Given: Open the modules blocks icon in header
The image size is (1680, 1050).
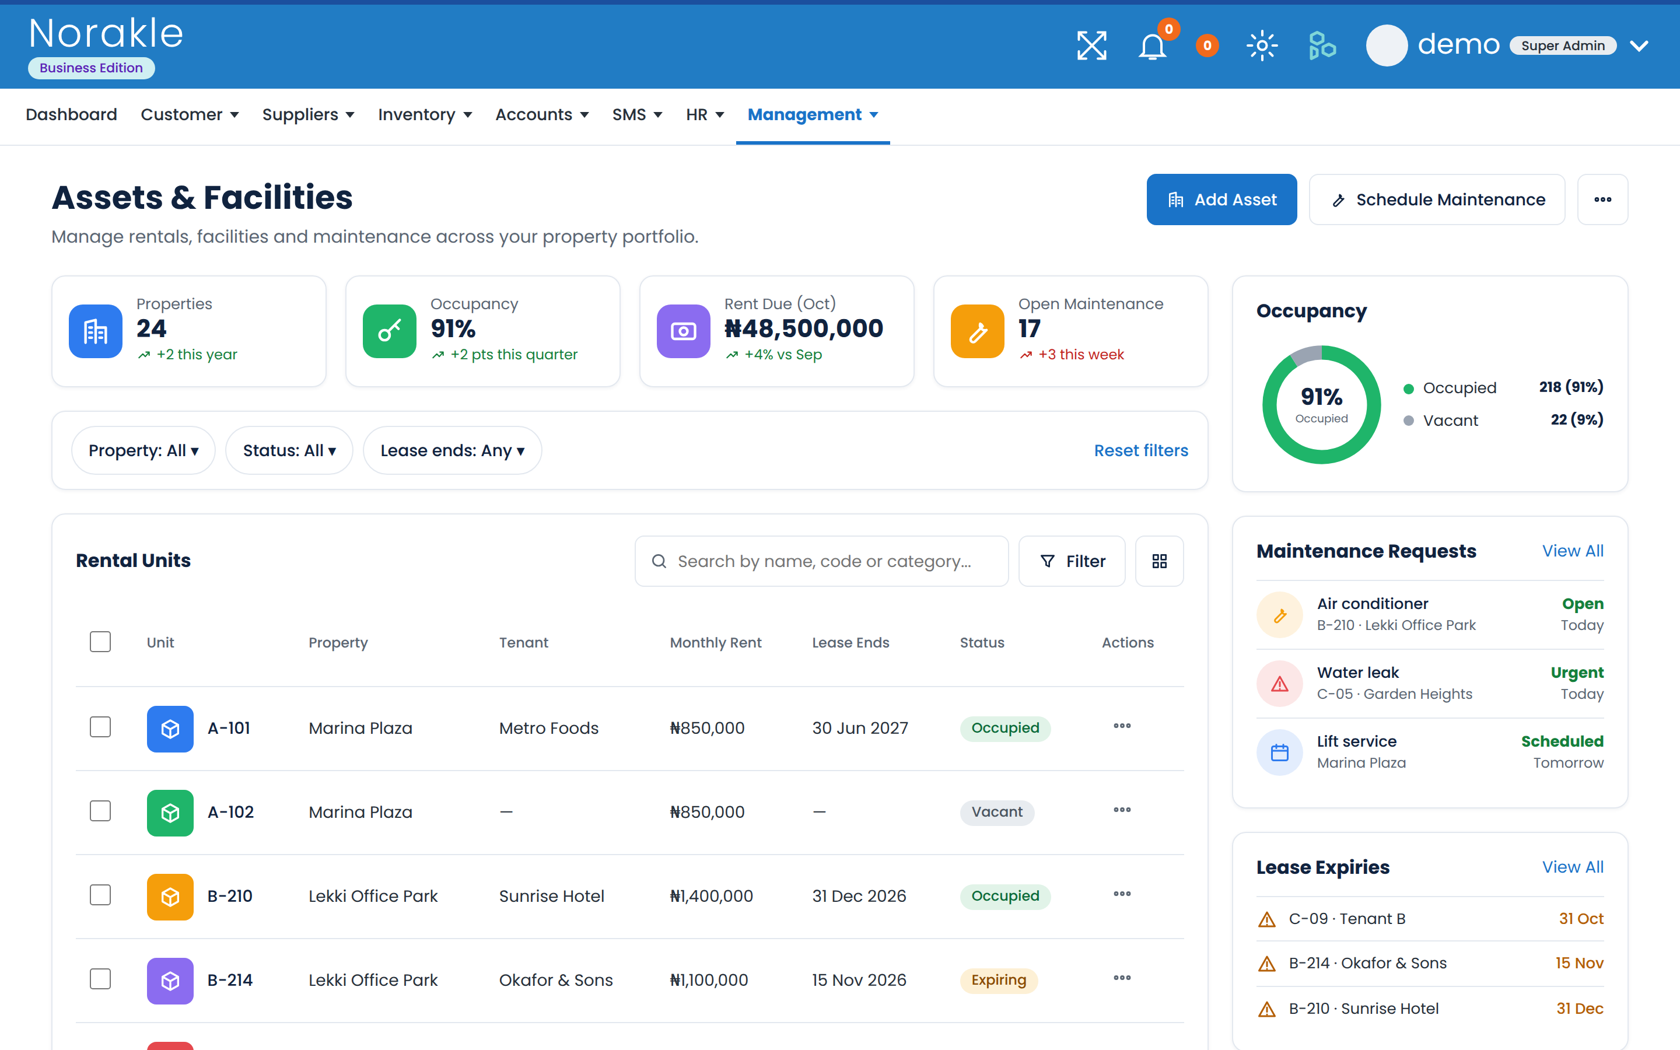Looking at the screenshot, I should click(x=1322, y=46).
